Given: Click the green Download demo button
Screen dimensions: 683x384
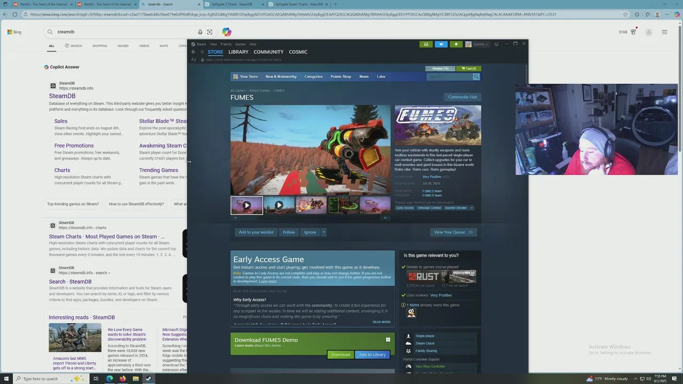Looking at the screenshot, I should (x=340, y=355).
